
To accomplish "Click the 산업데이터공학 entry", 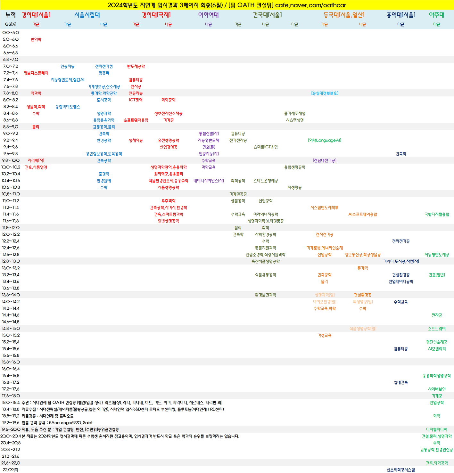I will pyautogui.click(x=401, y=281).
